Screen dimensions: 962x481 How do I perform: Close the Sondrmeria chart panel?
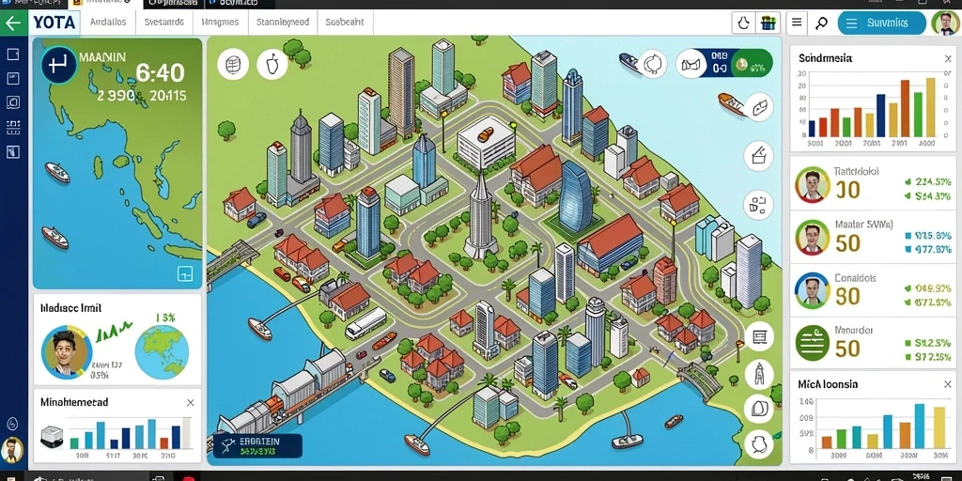click(x=948, y=59)
